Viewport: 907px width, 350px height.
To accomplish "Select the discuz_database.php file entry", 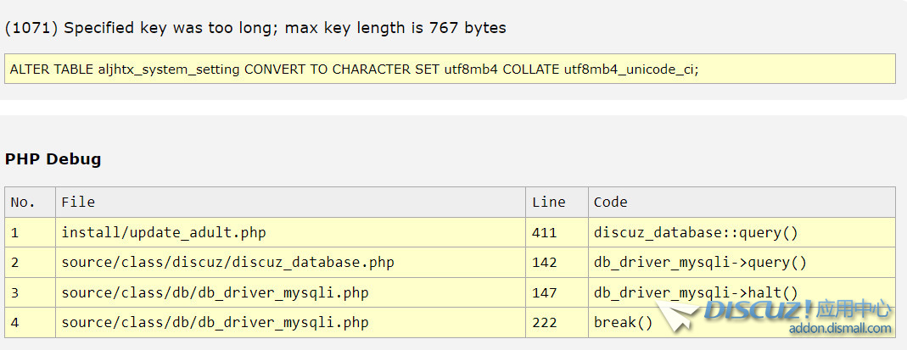I will click(227, 263).
